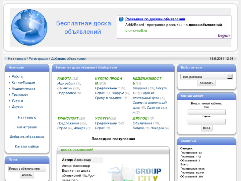Focus the Пароль password field
Viewport: 241px width, 181px height.
[207, 122]
